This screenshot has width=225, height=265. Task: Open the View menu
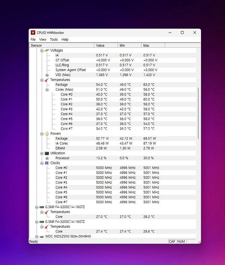coord(43,40)
